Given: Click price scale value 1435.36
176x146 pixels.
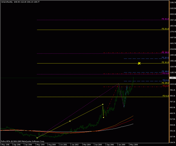Looking at the screenshot, I should pos(173,55).
